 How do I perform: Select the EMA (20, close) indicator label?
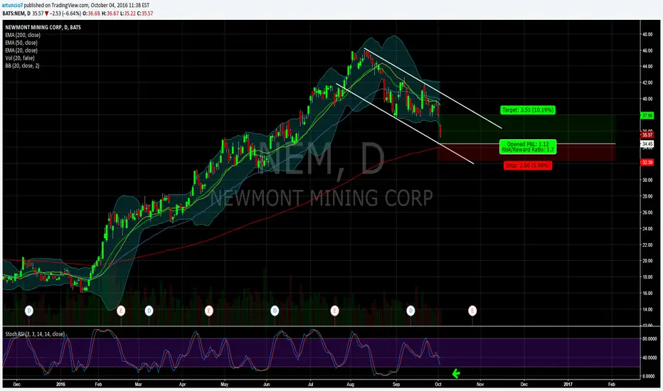coord(21,50)
